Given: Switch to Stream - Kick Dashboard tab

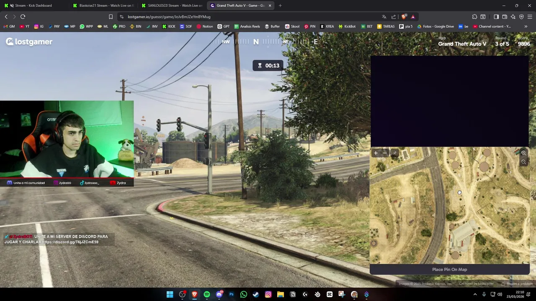Looking at the screenshot, I should tap(34, 5).
